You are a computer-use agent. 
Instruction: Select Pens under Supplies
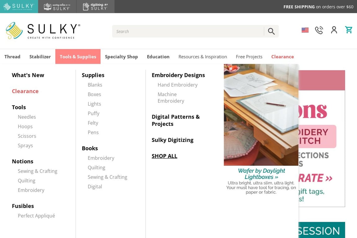[x=93, y=132]
